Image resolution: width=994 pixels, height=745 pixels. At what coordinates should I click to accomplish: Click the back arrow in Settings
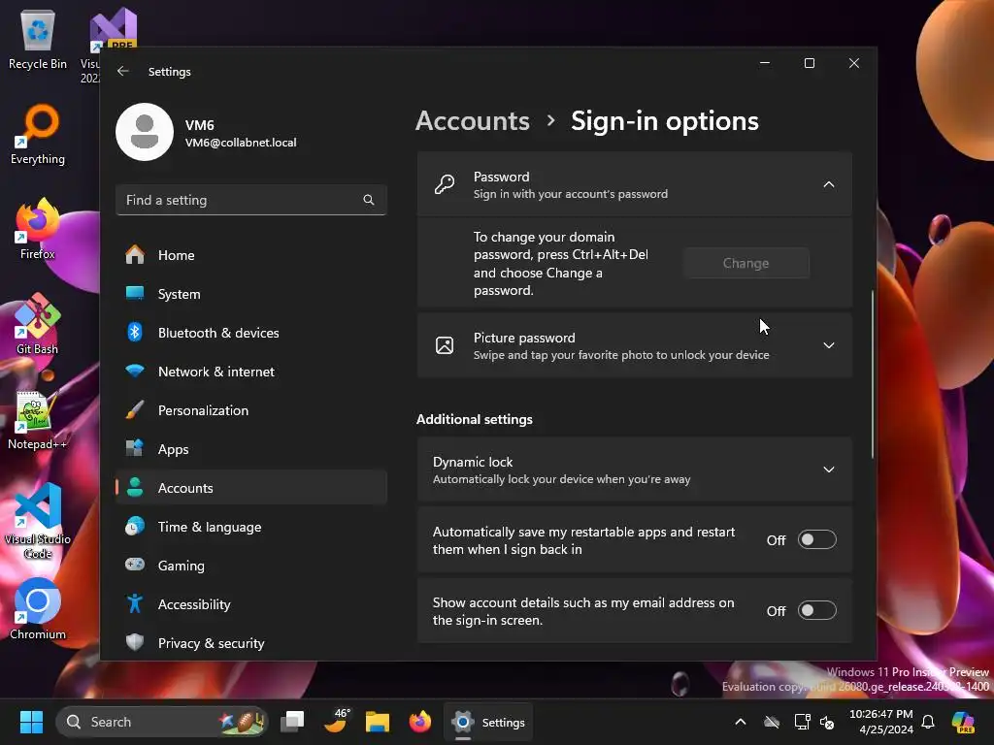[x=123, y=72]
